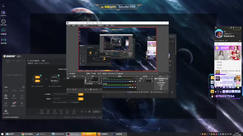
Task: Open the camera tool in streaming companion toolbar
Action: click(x=48, y=112)
